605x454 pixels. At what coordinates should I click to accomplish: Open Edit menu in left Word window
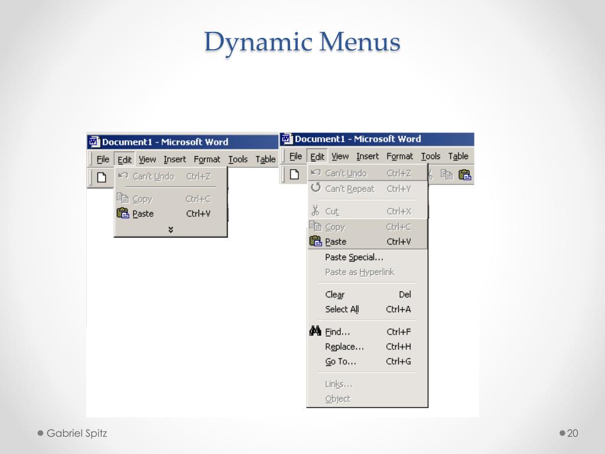point(125,160)
